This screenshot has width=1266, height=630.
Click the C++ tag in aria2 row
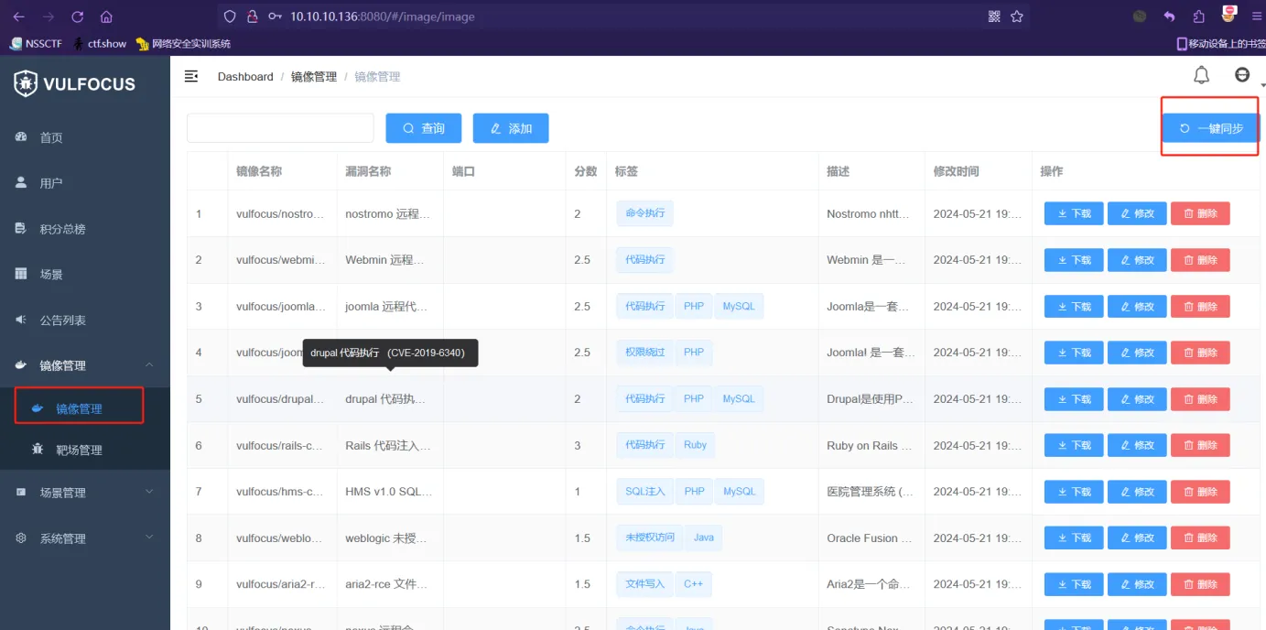(x=693, y=583)
